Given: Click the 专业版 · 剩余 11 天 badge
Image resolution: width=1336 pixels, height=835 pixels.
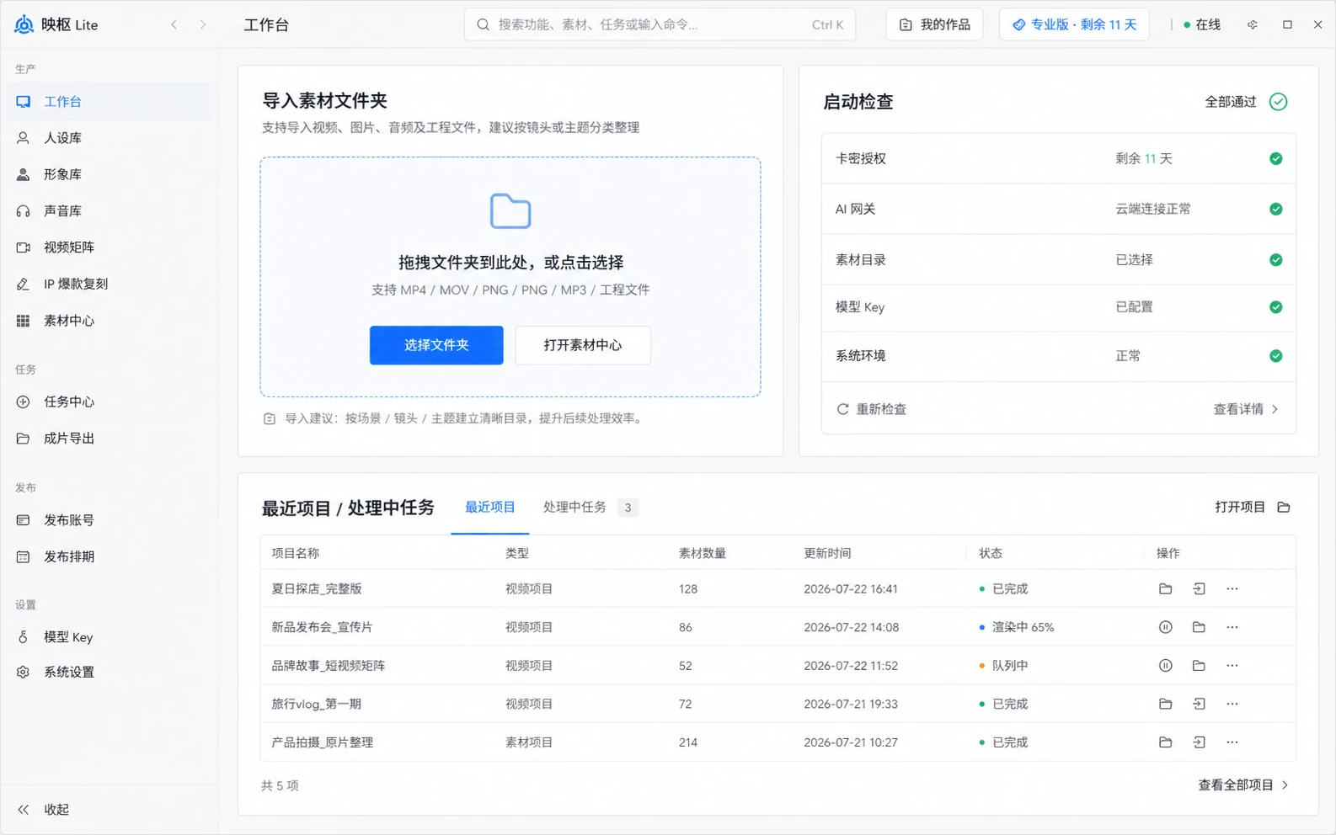Looking at the screenshot, I should pos(1074,24).
